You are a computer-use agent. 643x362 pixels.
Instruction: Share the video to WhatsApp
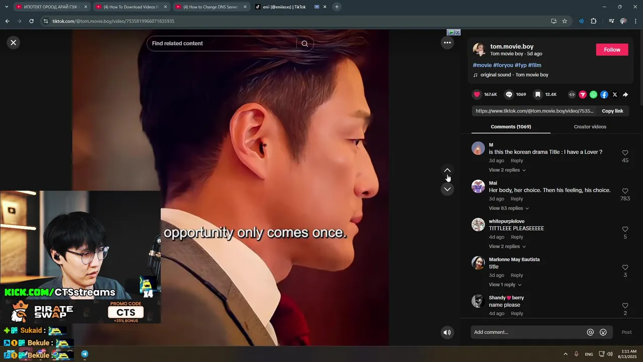(593, 95)
